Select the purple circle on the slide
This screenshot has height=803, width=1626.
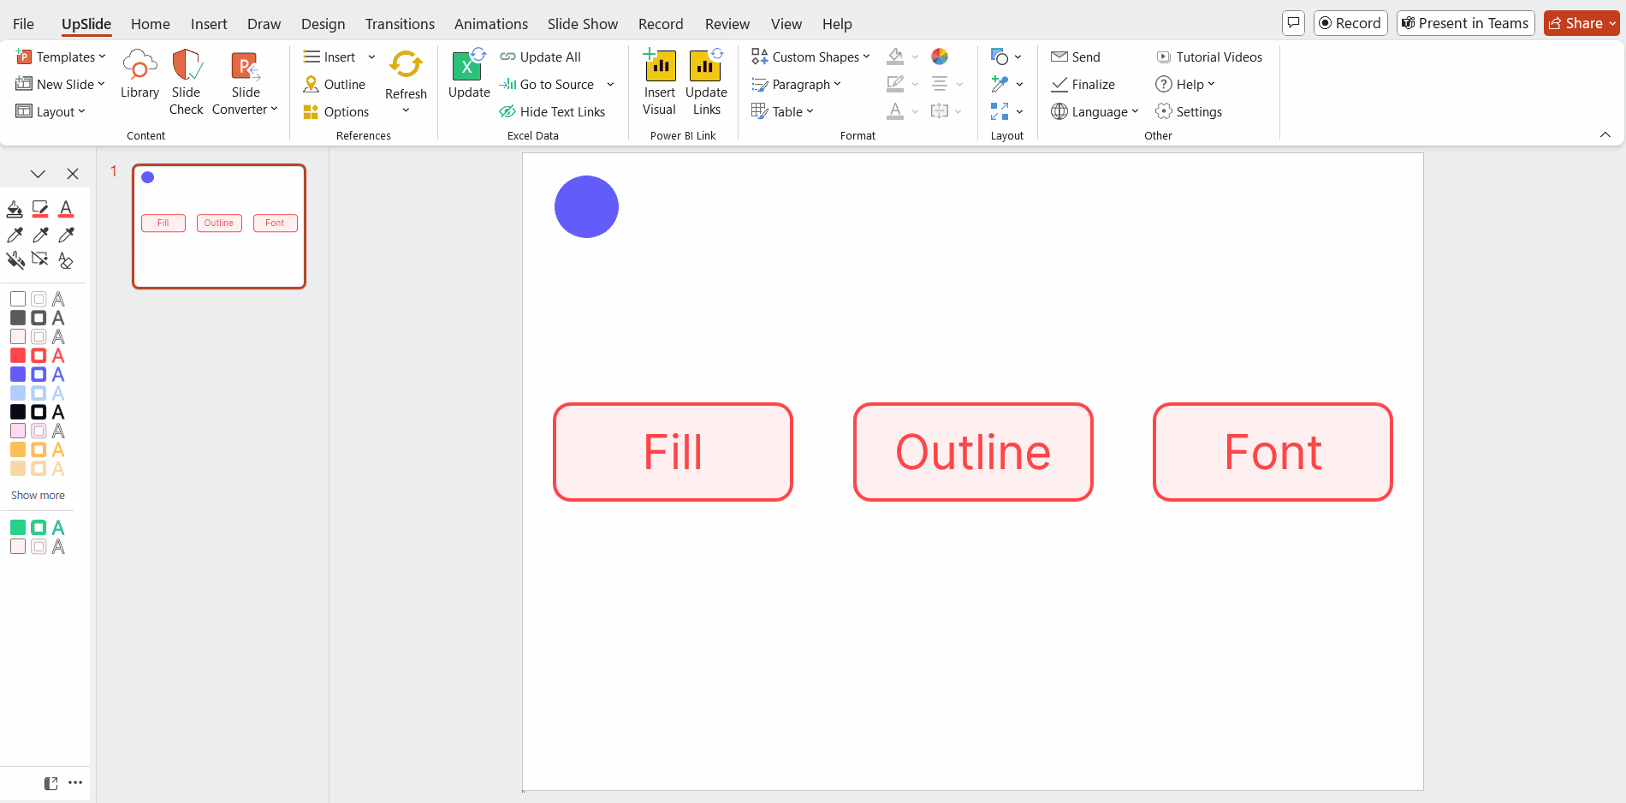(586, 206)
